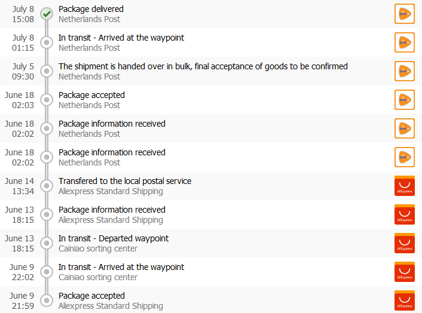
Task: Click the "Package delivered" status text
Action: point(91,9)
